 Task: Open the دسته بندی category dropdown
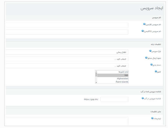67,66
